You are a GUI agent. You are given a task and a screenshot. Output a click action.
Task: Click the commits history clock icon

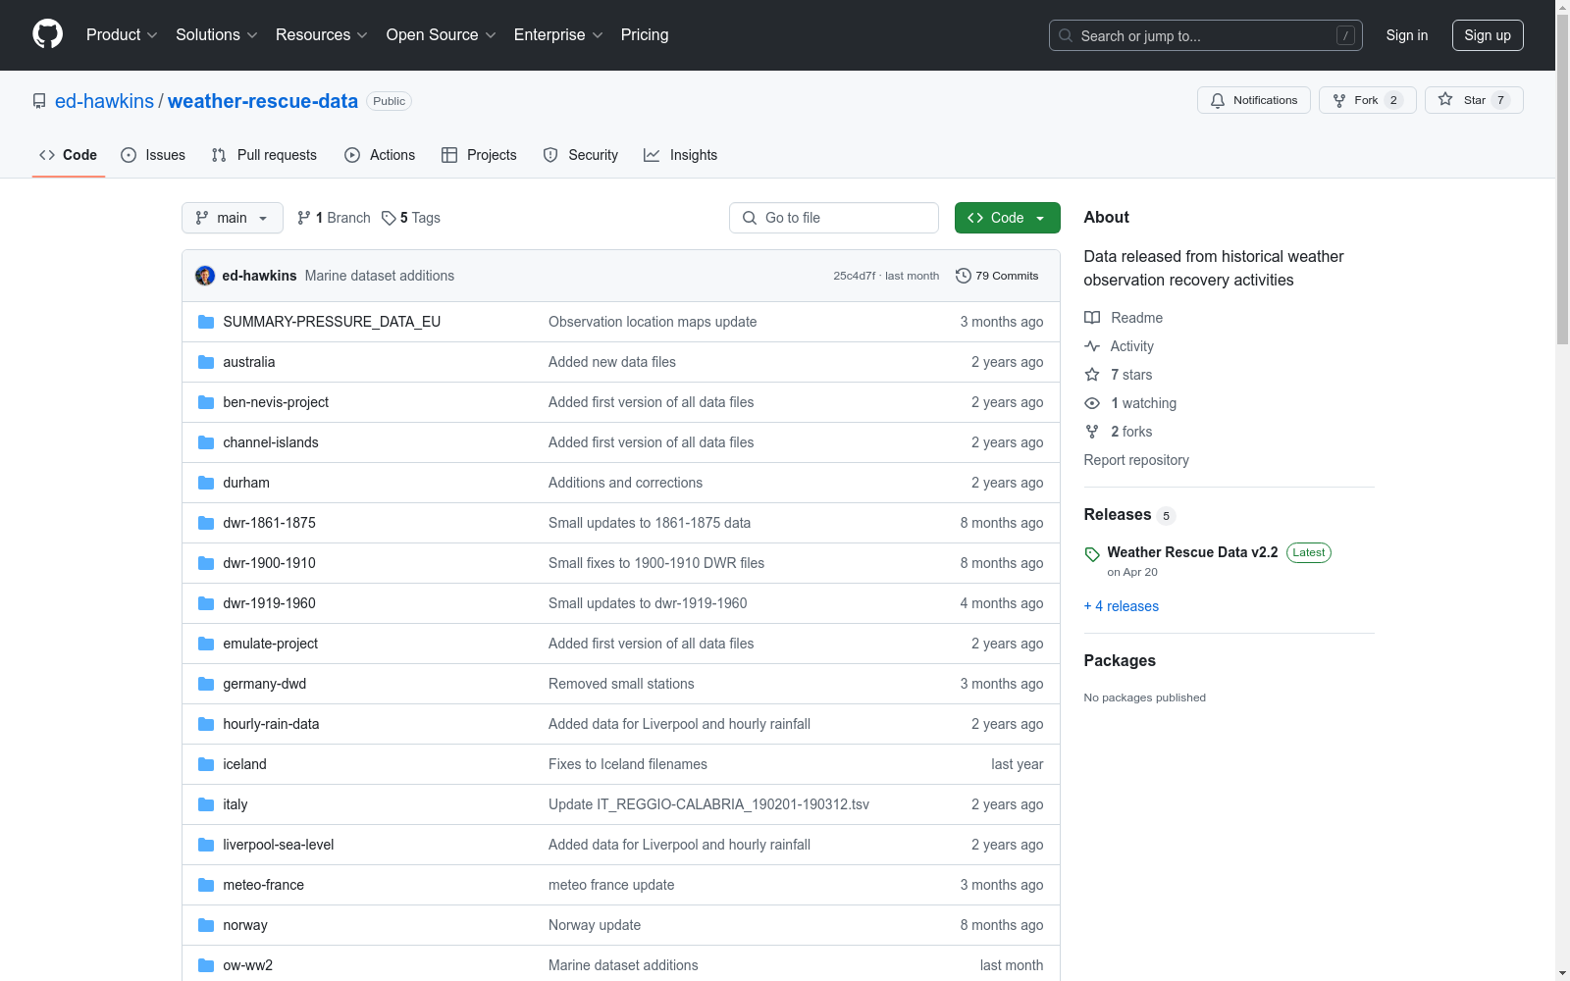(x=964, y=276)
